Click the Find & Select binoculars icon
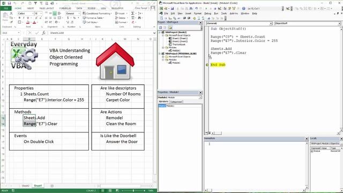Viewport: 343px width, 193px height. [139, 18]
